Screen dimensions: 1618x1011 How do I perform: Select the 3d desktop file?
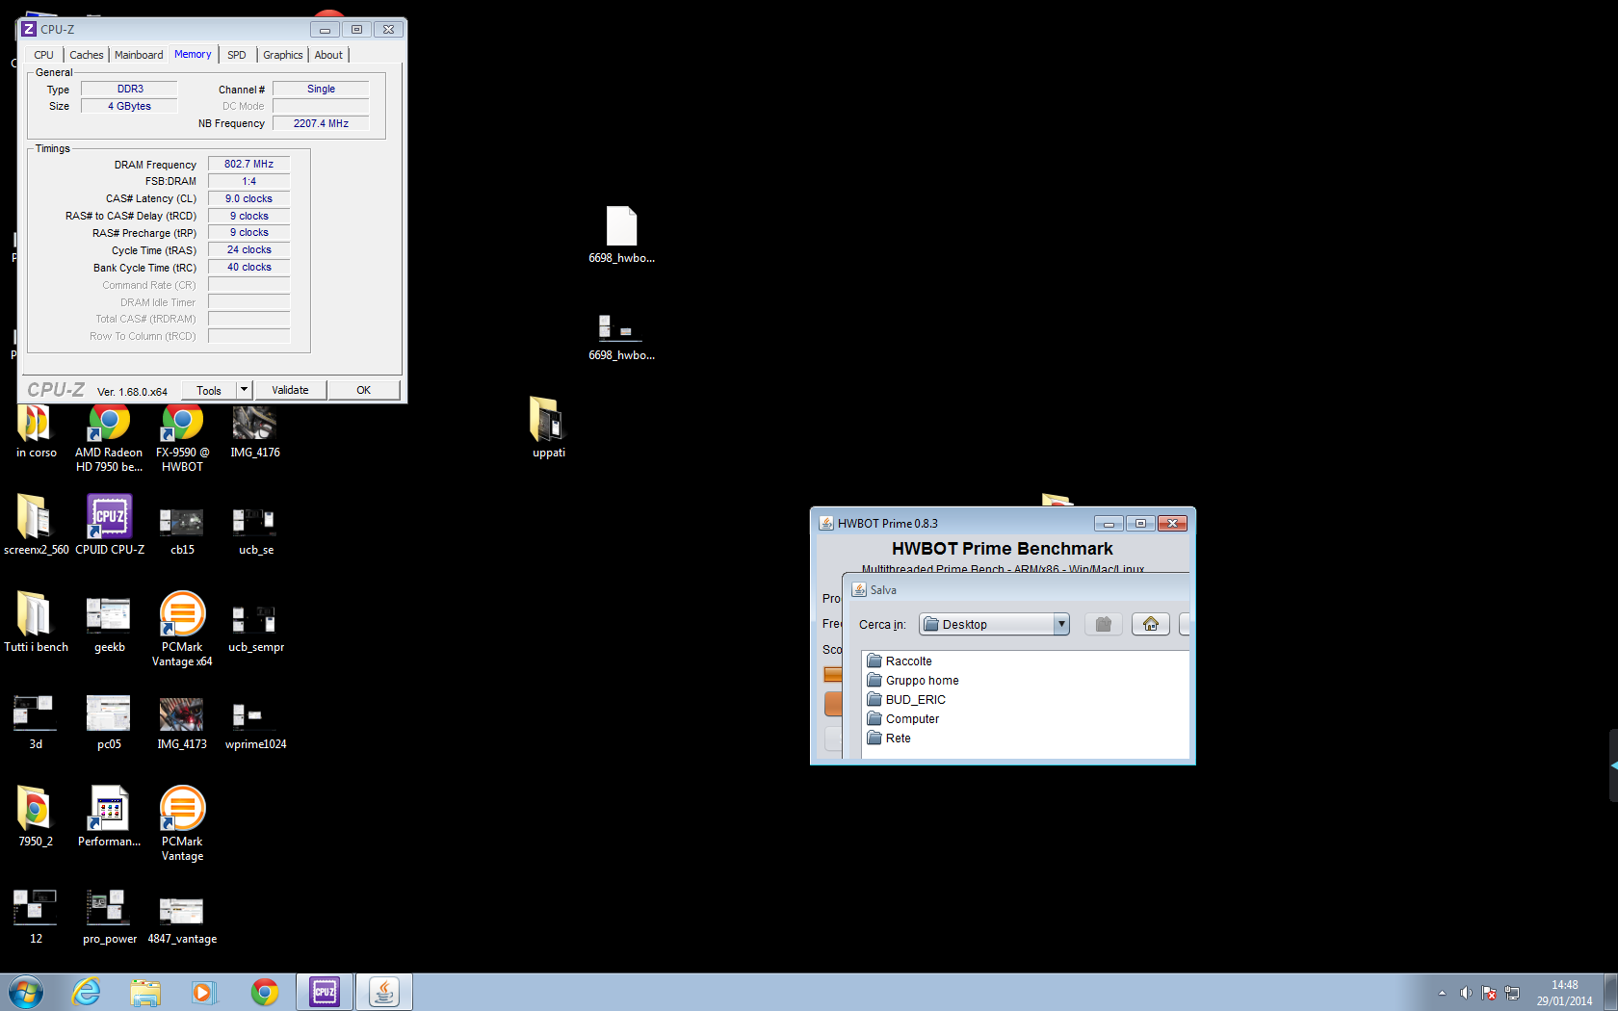(35, 722)
